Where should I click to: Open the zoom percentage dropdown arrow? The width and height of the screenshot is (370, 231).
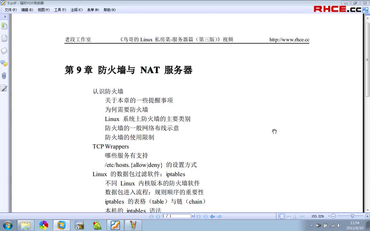[x=329, y=216]
